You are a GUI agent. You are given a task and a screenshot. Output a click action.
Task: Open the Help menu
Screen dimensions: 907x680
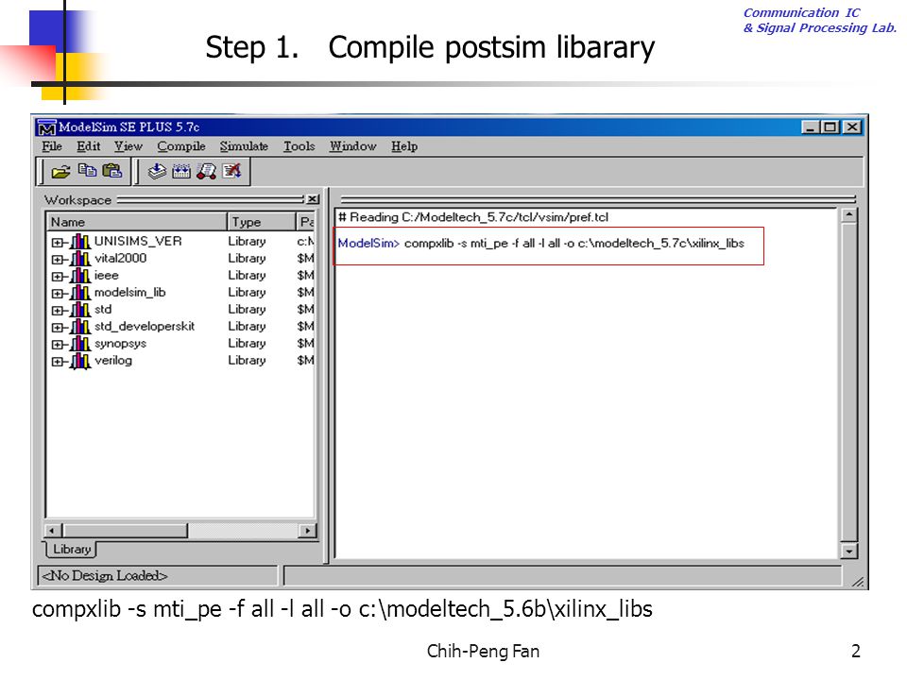403,146
